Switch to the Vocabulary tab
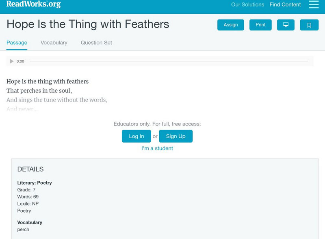The height and width of the screenshot is (239, 325). pyautogui.click(x=54, y=43)
